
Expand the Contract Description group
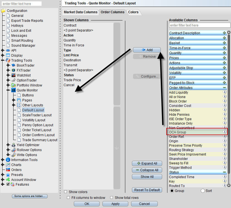pyautogui.click(x=224, y=33)
